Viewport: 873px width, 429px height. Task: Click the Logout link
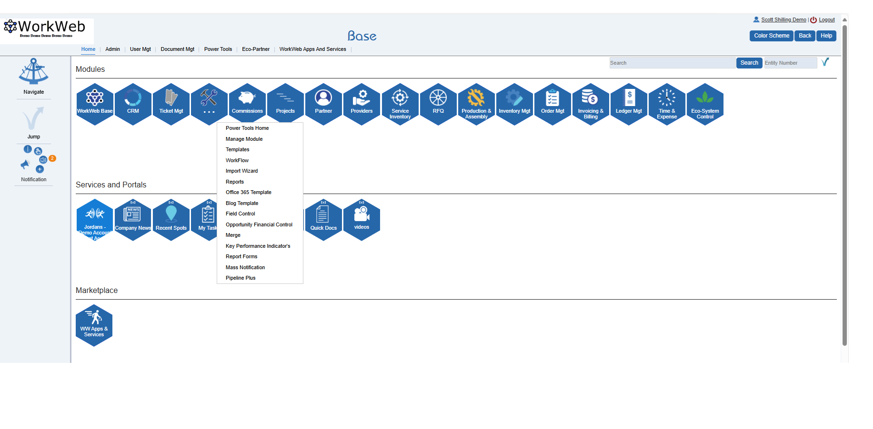(826, 20)
